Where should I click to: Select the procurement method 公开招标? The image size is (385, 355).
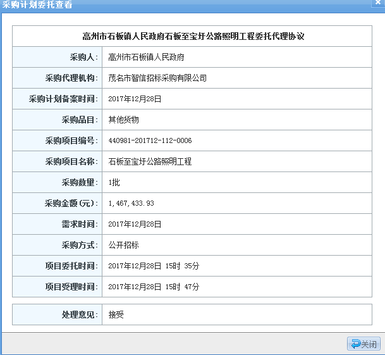(123, 245)
